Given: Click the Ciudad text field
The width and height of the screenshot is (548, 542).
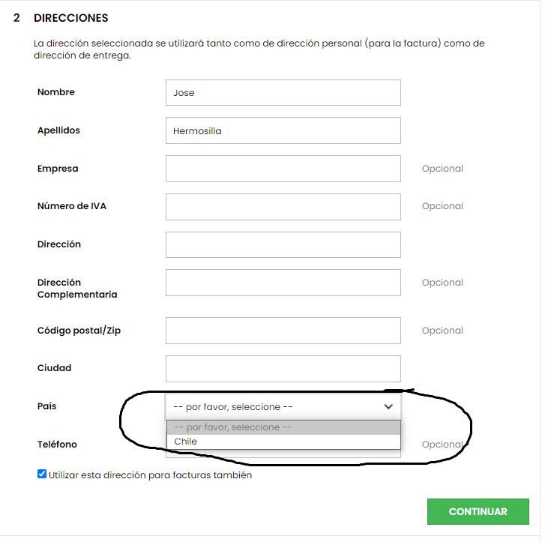Looking at the screenshot, I should tap(283, 368).
